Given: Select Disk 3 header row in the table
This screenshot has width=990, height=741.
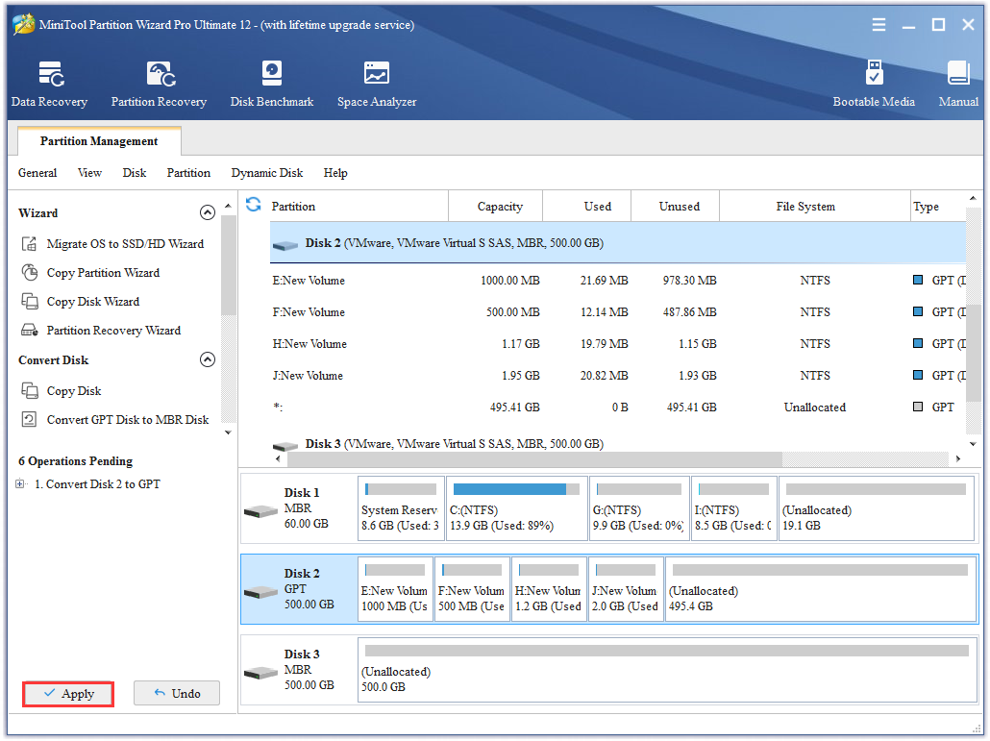Looking at the screenshot, I should tap(617, 444).
